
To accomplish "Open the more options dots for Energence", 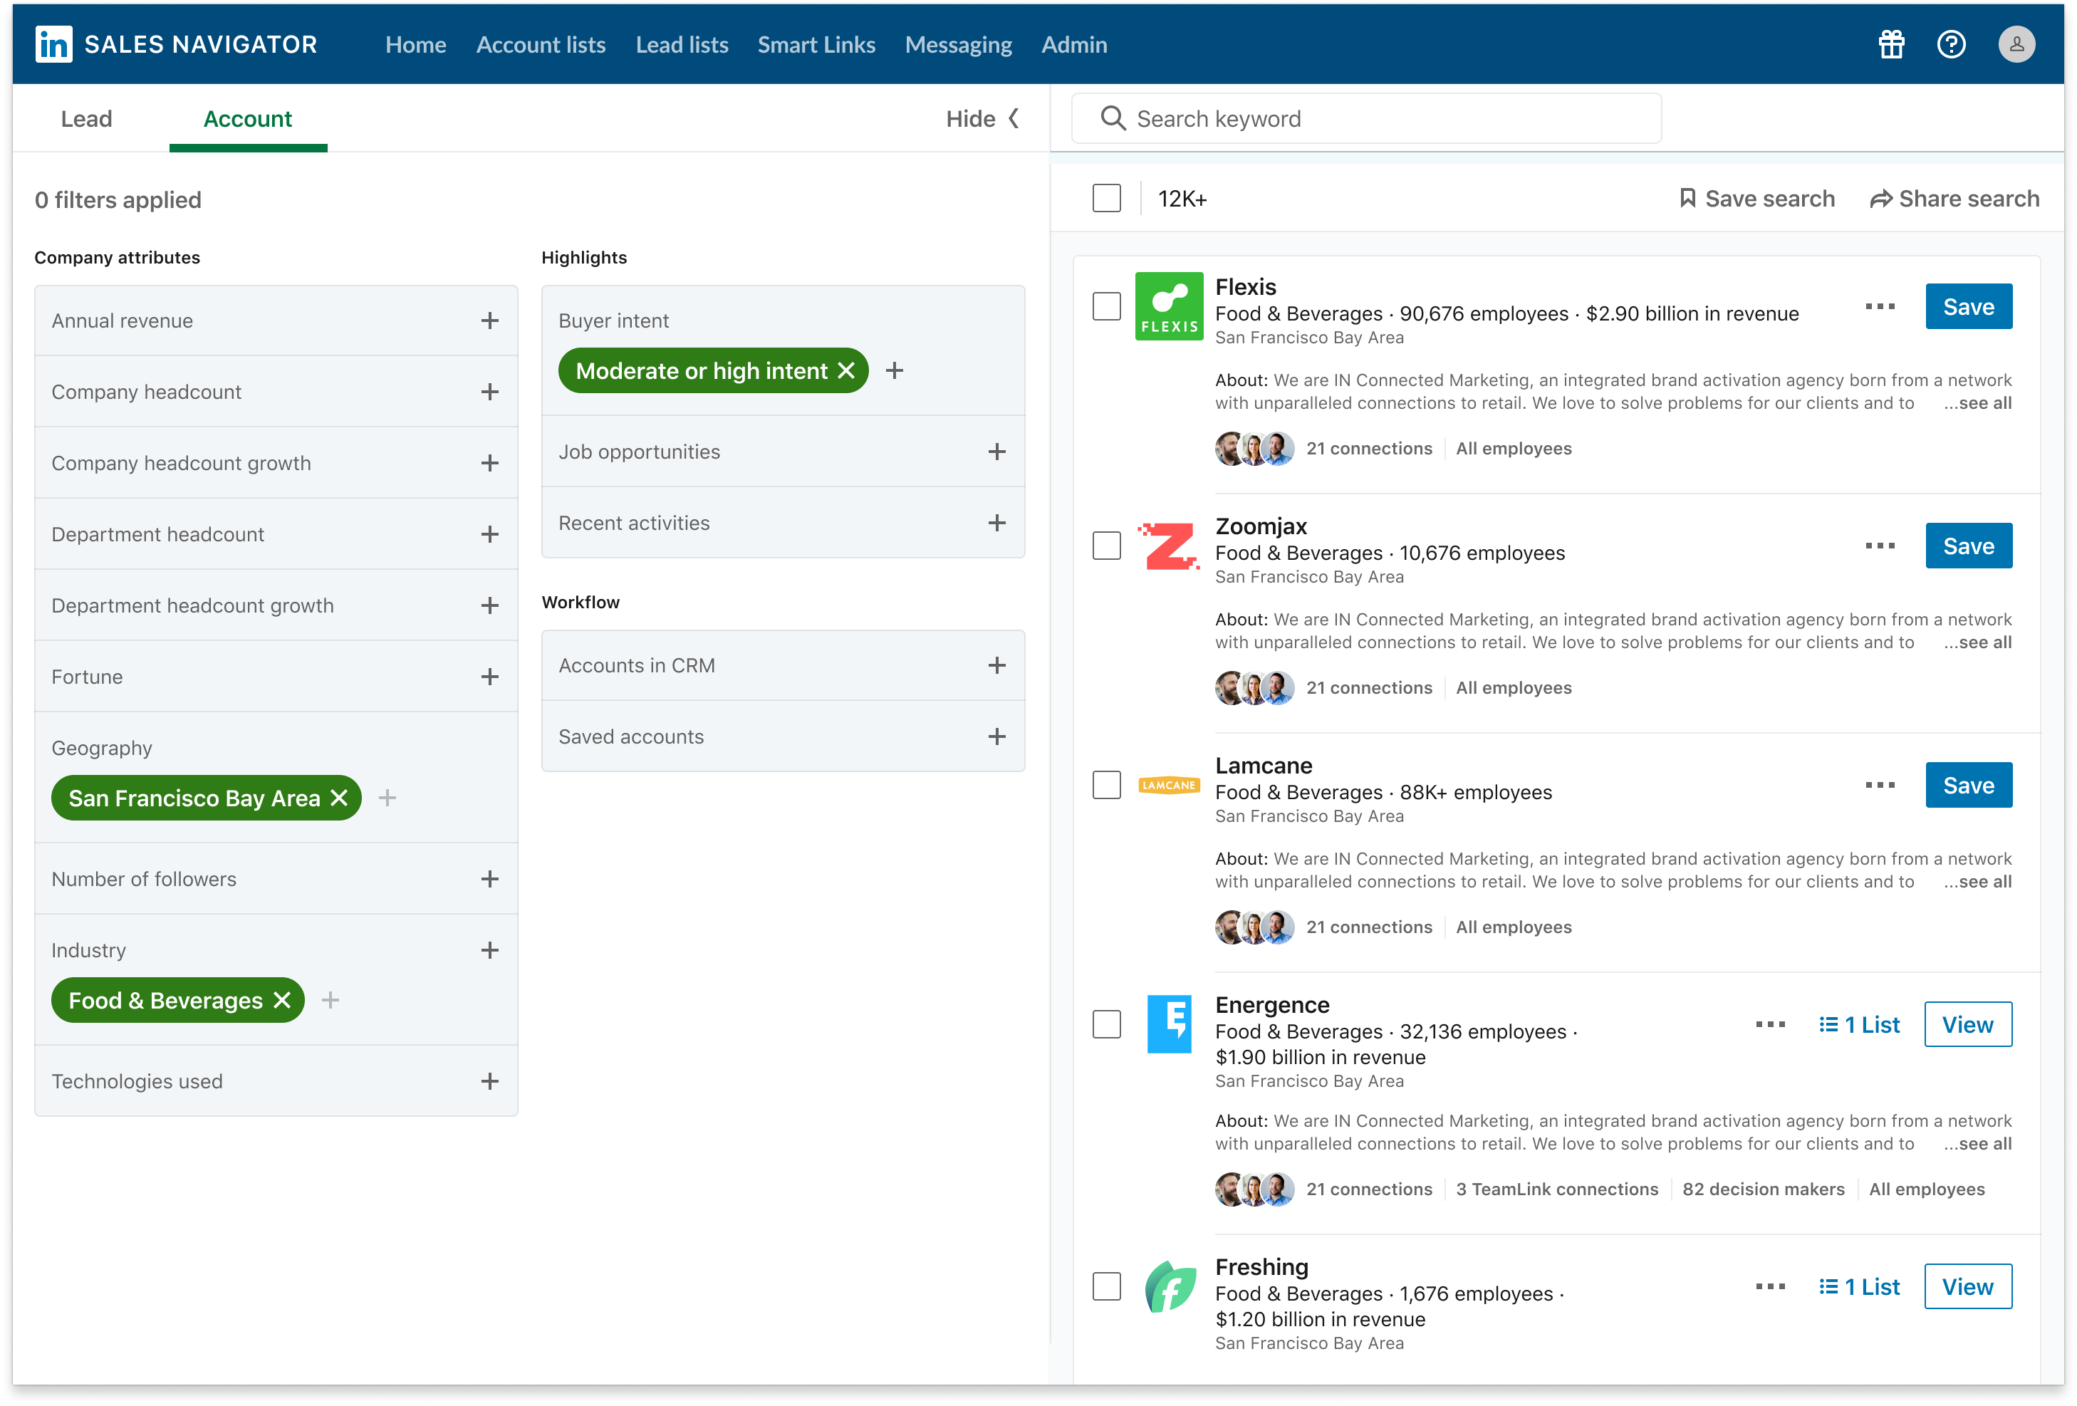I will click(1769, 1024).
